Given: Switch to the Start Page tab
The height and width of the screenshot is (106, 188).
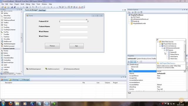Looking at the screenshot, I should (x=42, y=10).
